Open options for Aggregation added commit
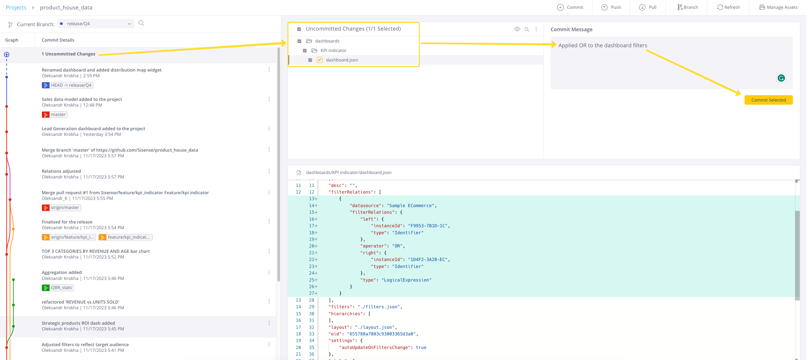This screenshot has width=808, height=360. coord(269,272)
